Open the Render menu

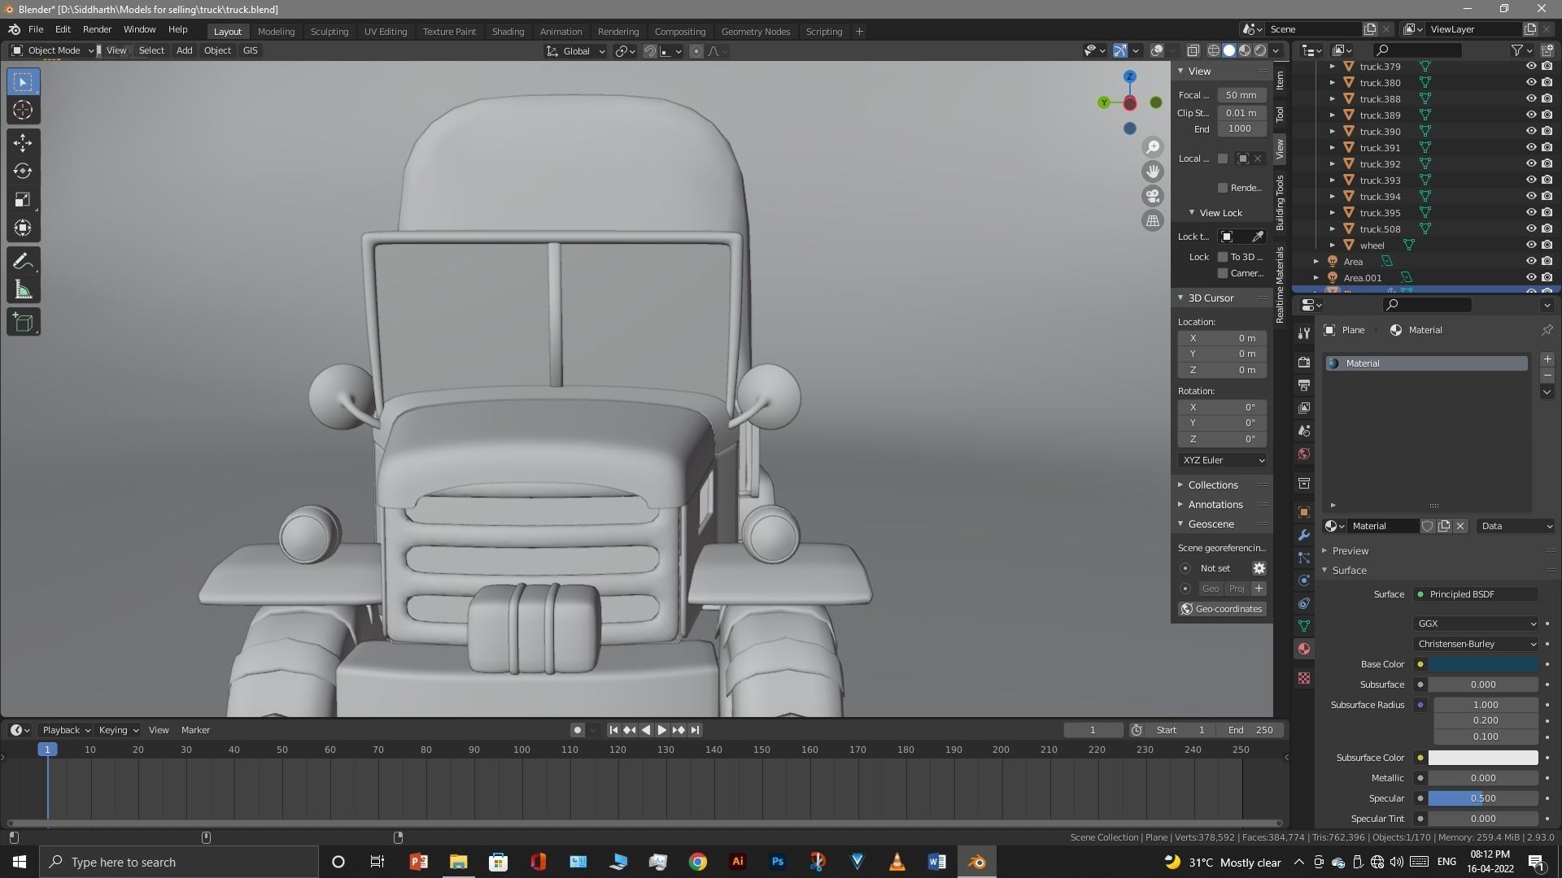(97, 29)
